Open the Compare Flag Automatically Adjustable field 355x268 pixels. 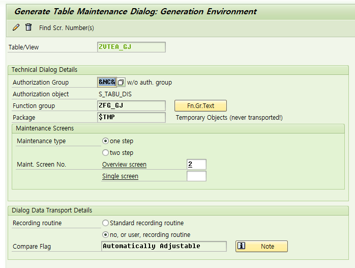click(164, 246)
